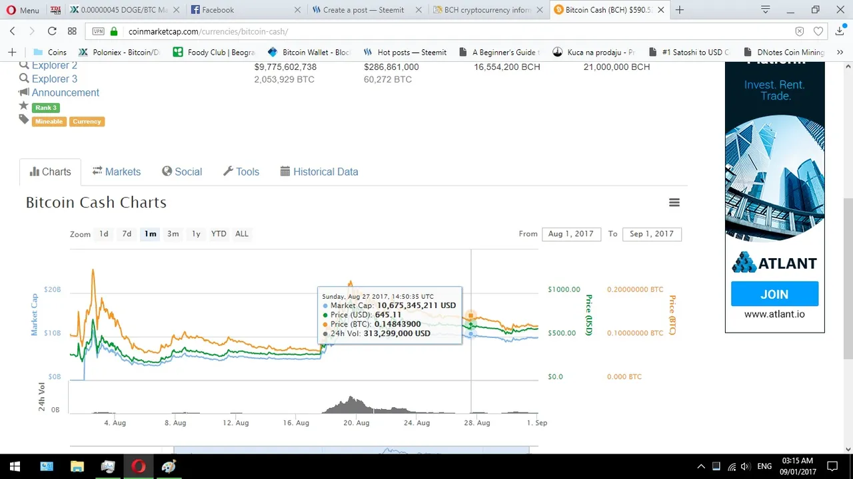The image size is (853, 479).
Task: Open the Explorer 2 link
Action: [x=54, y=65]
